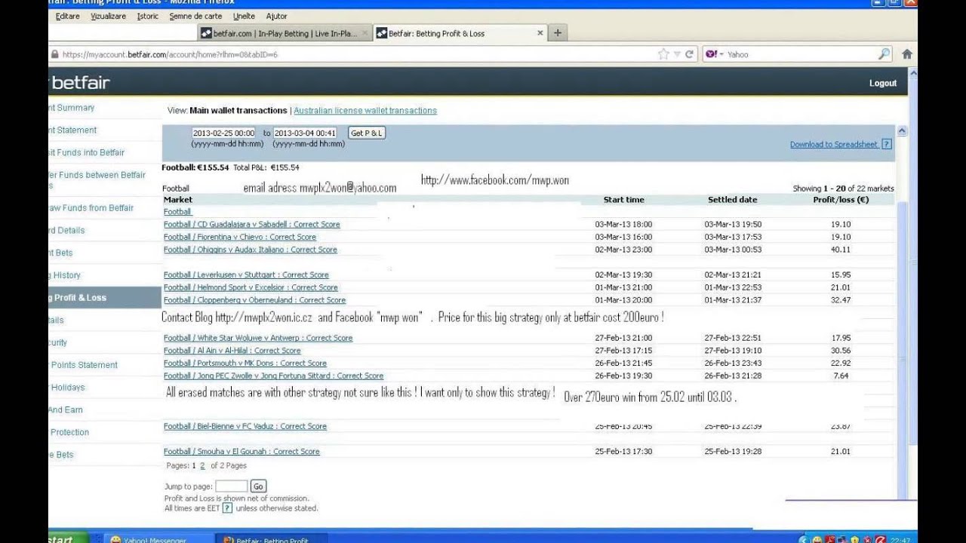Open Withdraw Funds from Betfair sidebar link

(91, 208)
